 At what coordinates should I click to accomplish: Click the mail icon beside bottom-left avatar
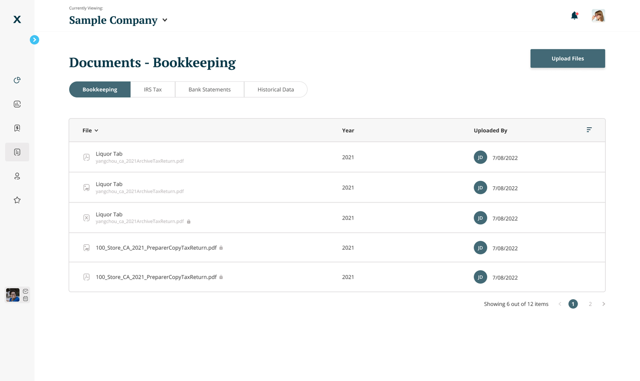[x=25, y=290]
